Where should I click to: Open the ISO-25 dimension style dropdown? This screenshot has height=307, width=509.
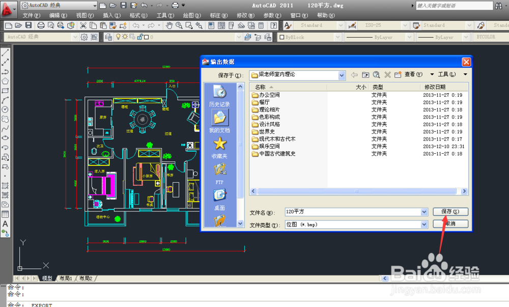405,25
